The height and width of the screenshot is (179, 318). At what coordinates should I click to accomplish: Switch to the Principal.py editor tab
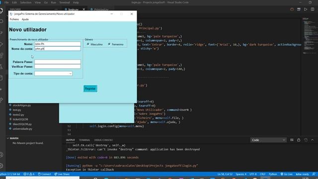click(x=101, y=9)
